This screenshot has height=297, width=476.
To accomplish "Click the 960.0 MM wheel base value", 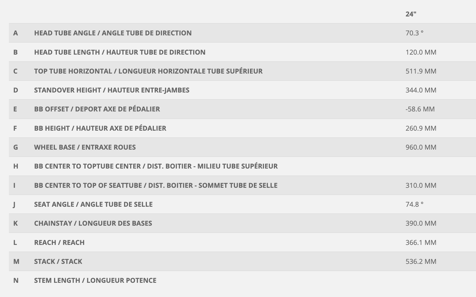I will click(x=421, y=147).
